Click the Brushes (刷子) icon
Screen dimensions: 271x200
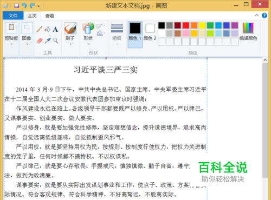[x=70, y=28]
